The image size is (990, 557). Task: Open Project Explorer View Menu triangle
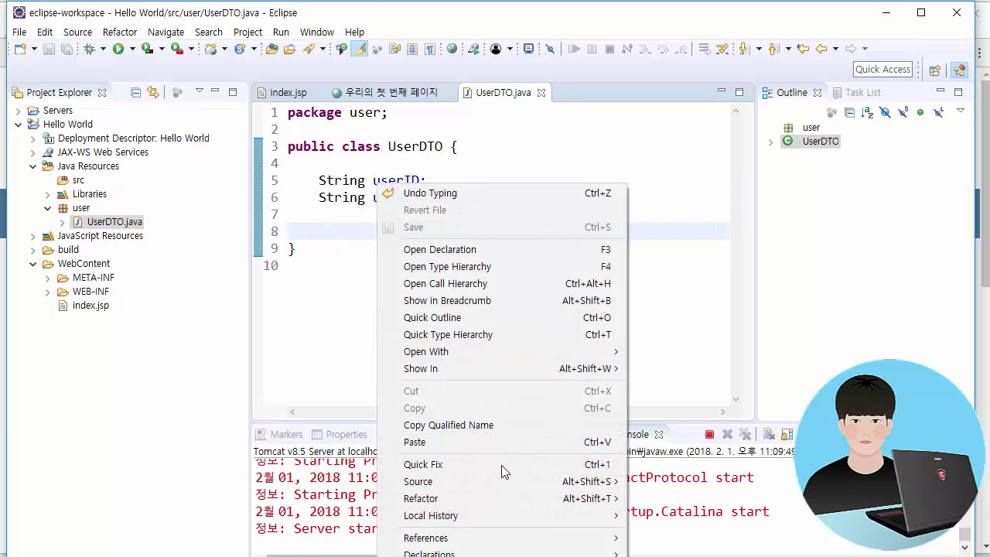[x=199, y=91]
